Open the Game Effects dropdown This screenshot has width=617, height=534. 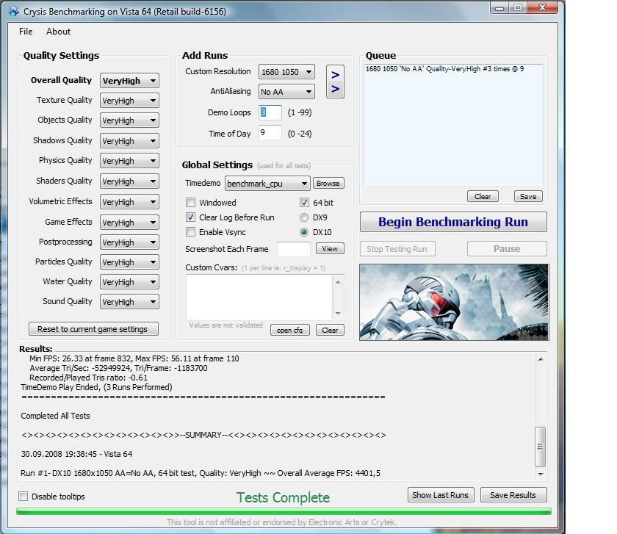click(129, 223)
